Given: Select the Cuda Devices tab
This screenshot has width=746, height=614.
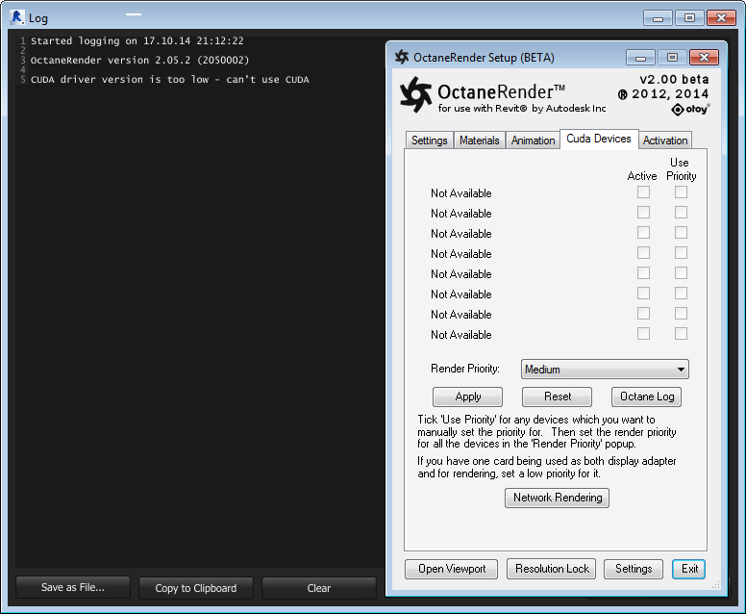Looking at the screenshot, I should click(x=599, y=139).
